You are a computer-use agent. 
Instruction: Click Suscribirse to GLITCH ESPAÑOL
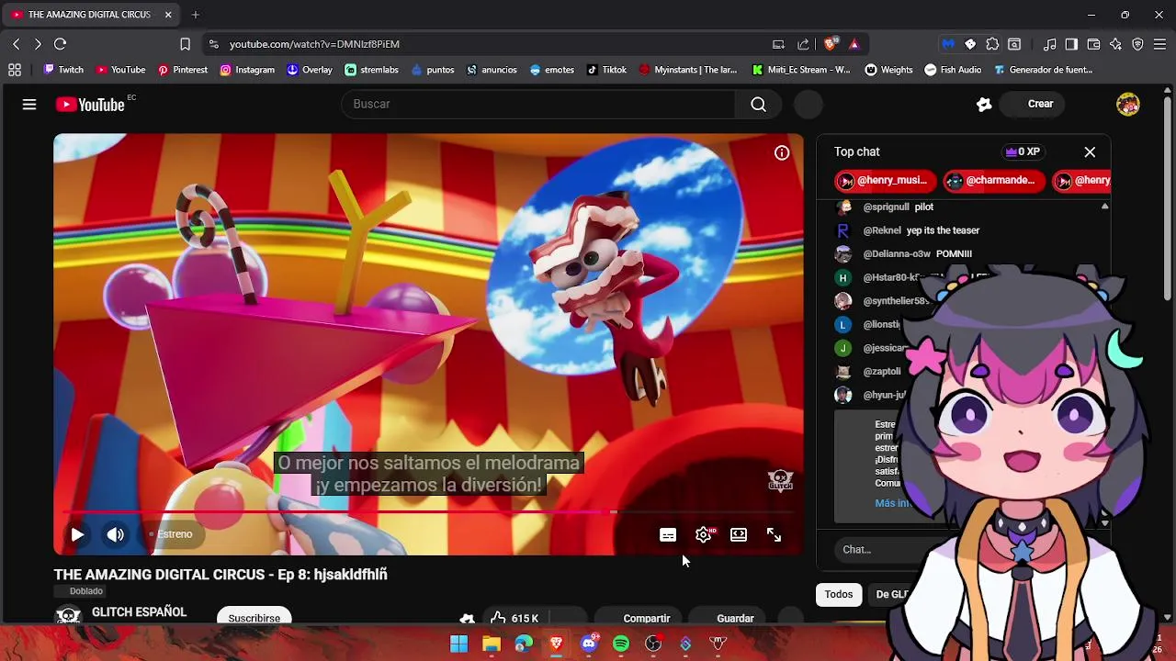pos(254,618)
